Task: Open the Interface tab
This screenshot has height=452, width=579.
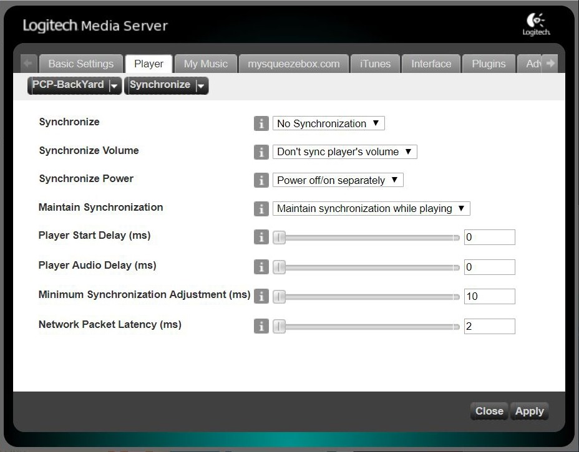Action: pyautogui.click(x=431, y=64)
